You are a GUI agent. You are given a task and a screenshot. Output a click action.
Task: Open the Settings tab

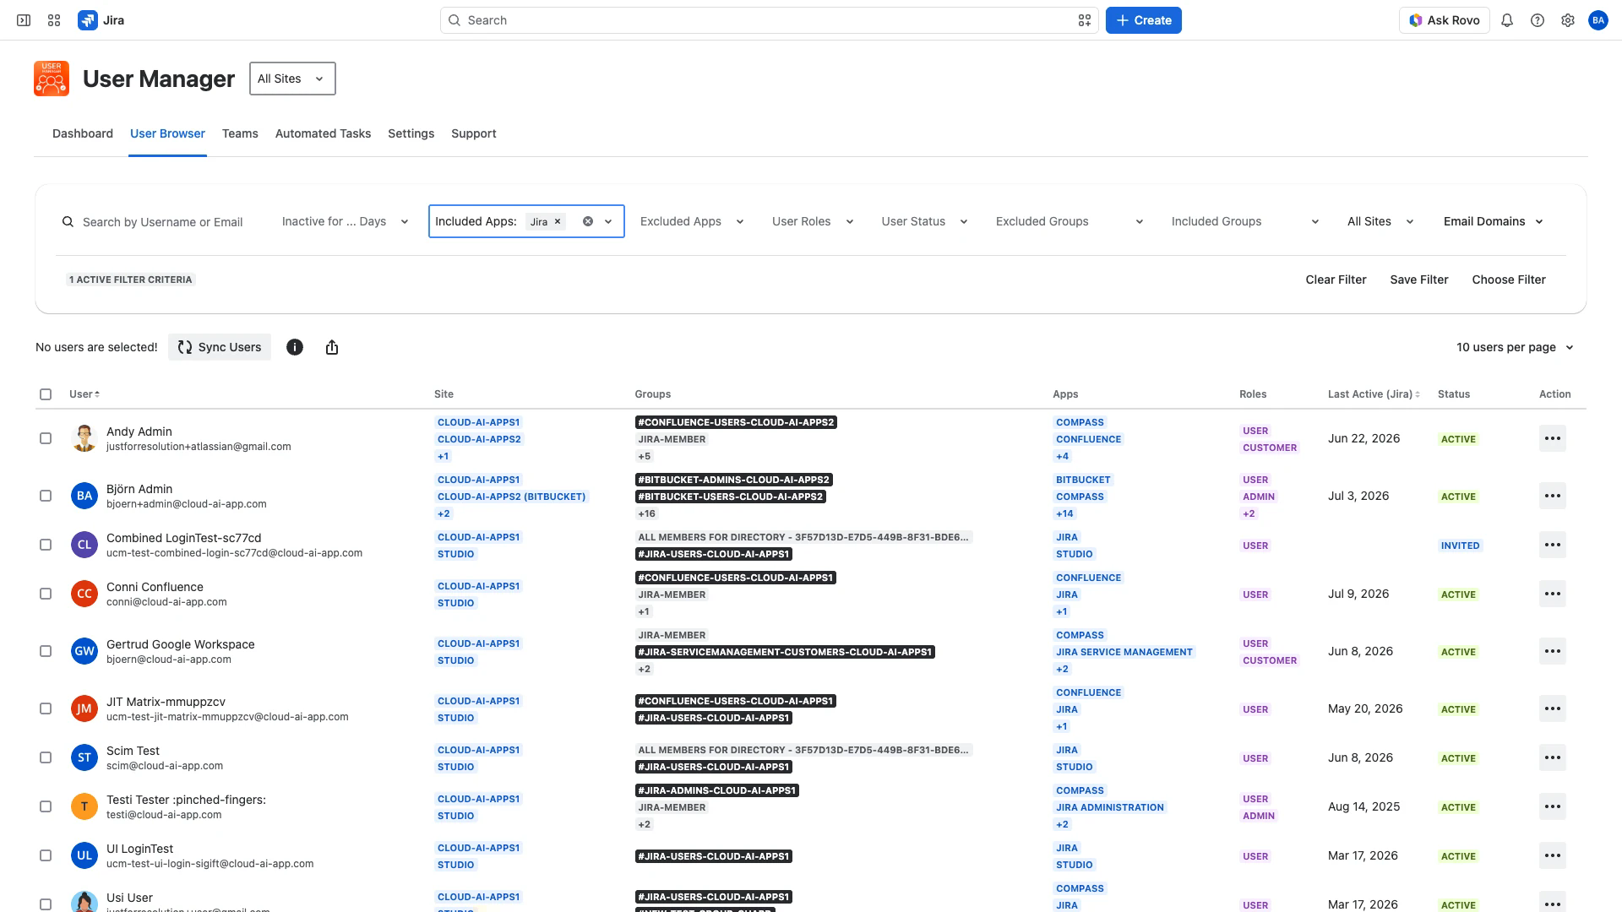pos(411,133)
